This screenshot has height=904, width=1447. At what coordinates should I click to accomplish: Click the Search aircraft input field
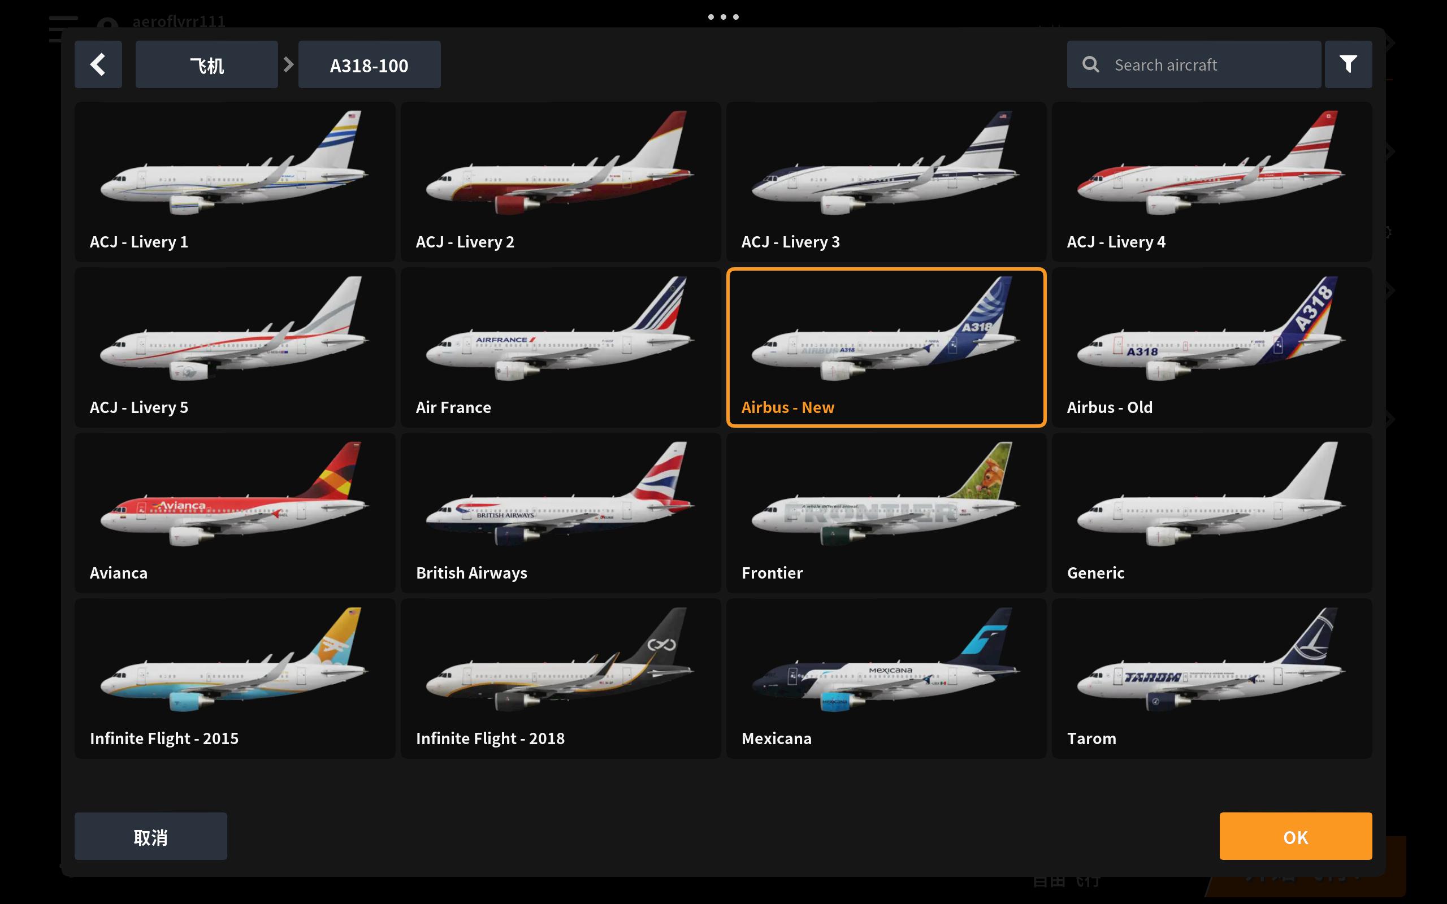click(1193, 64)
